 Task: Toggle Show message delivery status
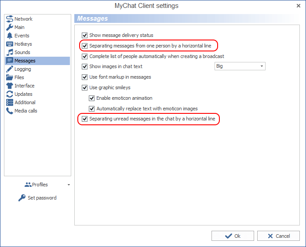pos(84,35)
